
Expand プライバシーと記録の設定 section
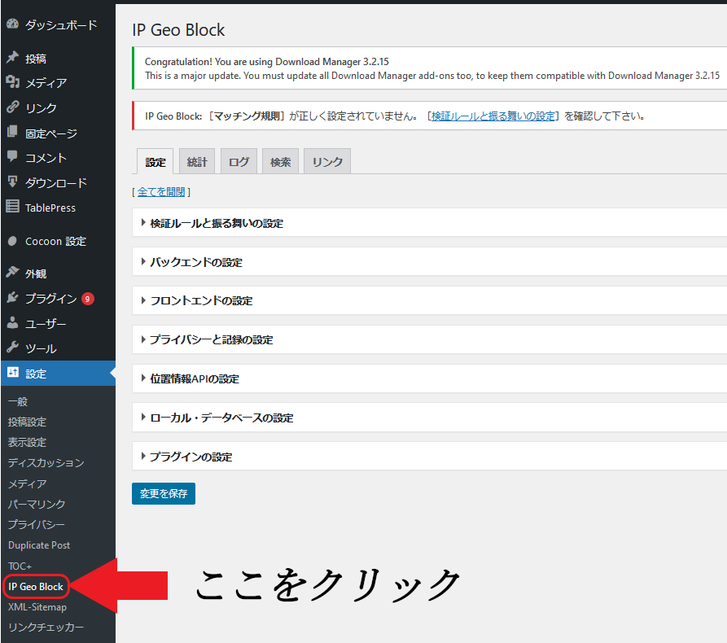click(x=429, y=339)
